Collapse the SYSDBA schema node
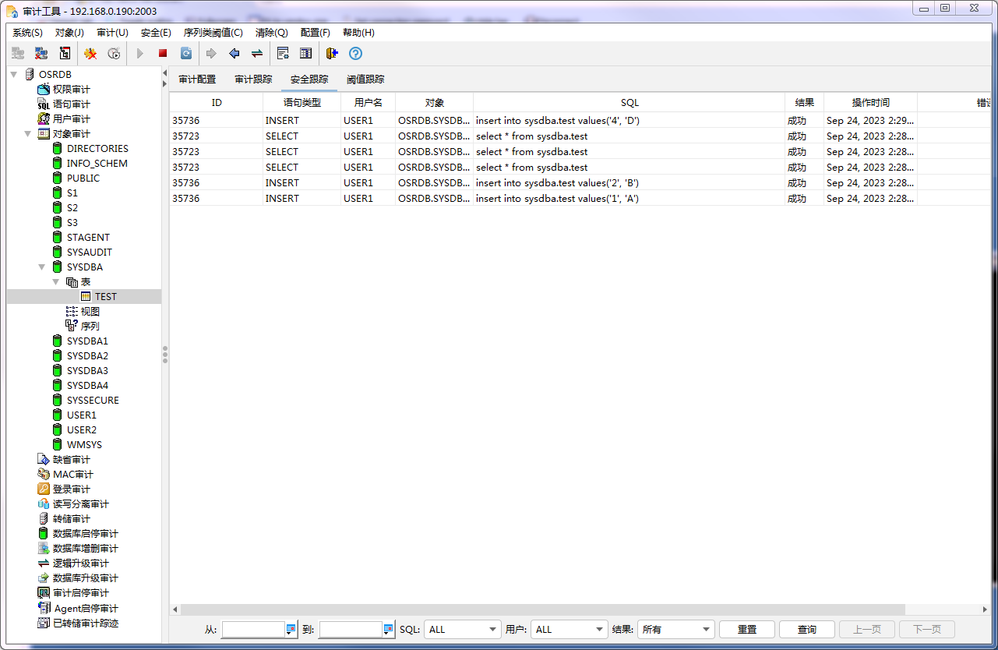Viewport: 998px width, 650px height. pos(42,267)
